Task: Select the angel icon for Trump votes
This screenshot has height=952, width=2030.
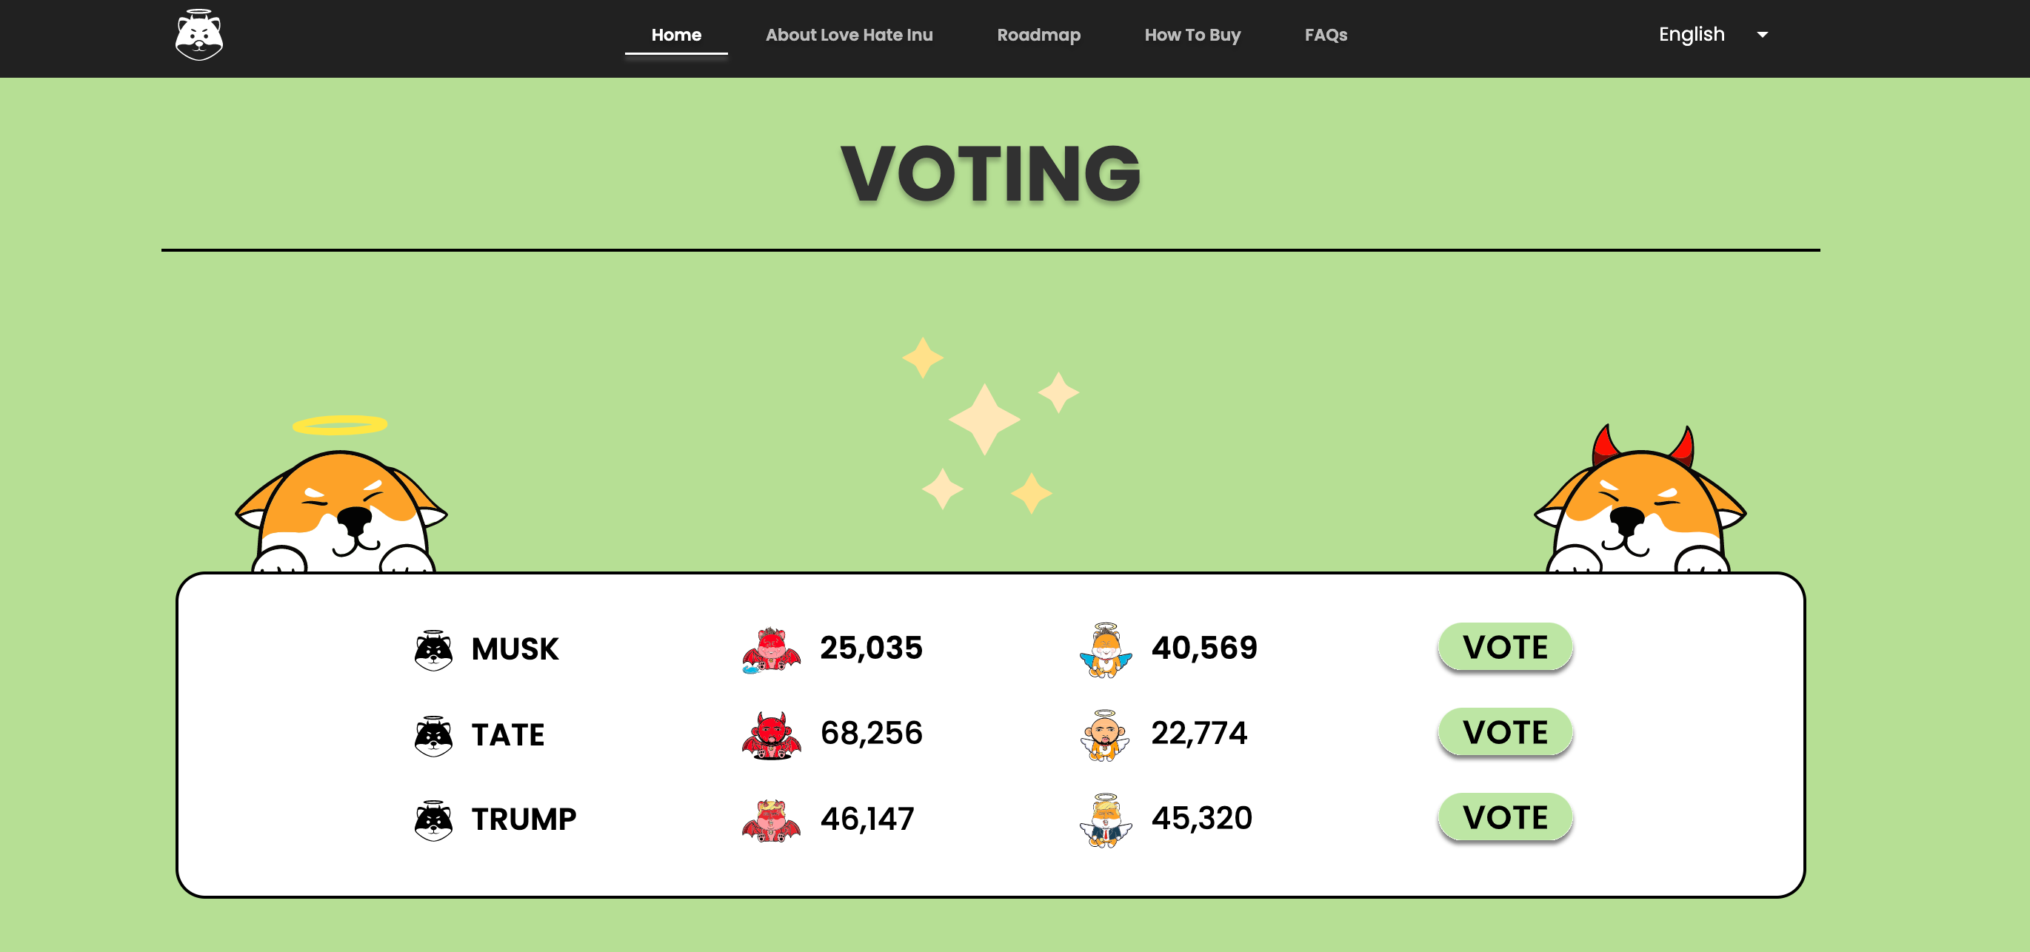Action: (1106, 820)
